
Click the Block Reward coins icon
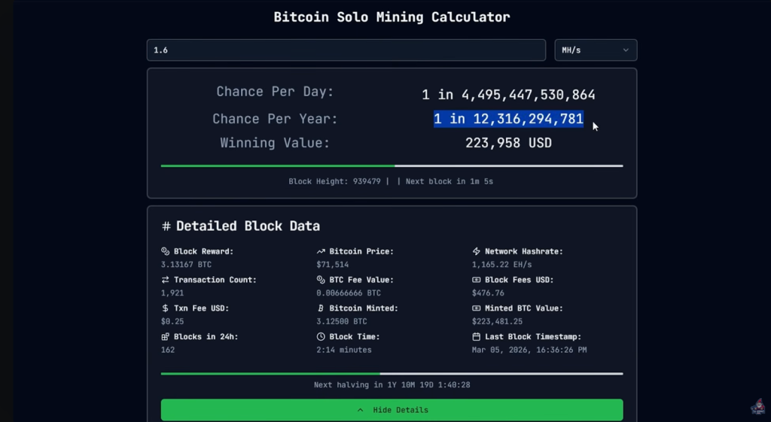165,251
